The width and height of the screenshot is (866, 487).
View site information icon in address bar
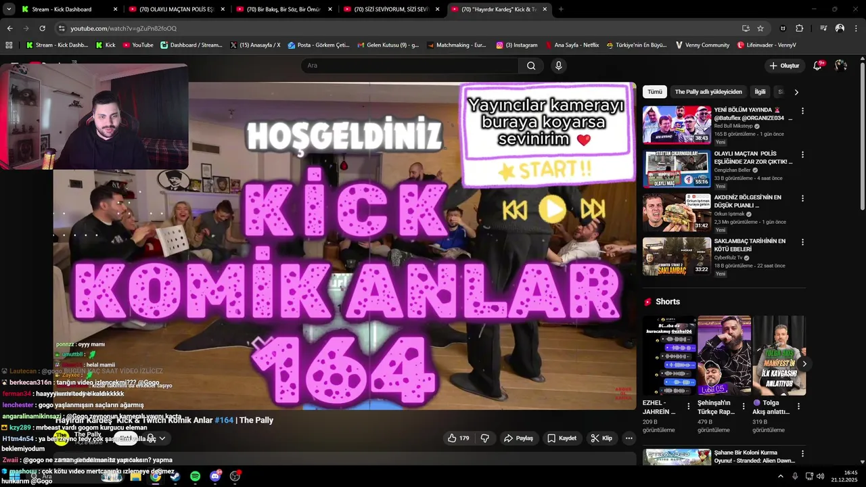(x=62, y=28)
